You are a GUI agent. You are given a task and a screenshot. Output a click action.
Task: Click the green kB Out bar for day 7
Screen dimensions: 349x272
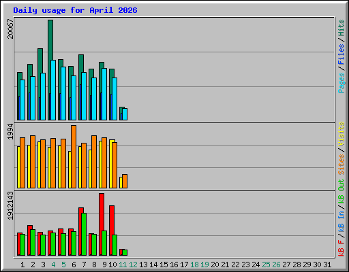pyautogui.click(x=84, y=235)
